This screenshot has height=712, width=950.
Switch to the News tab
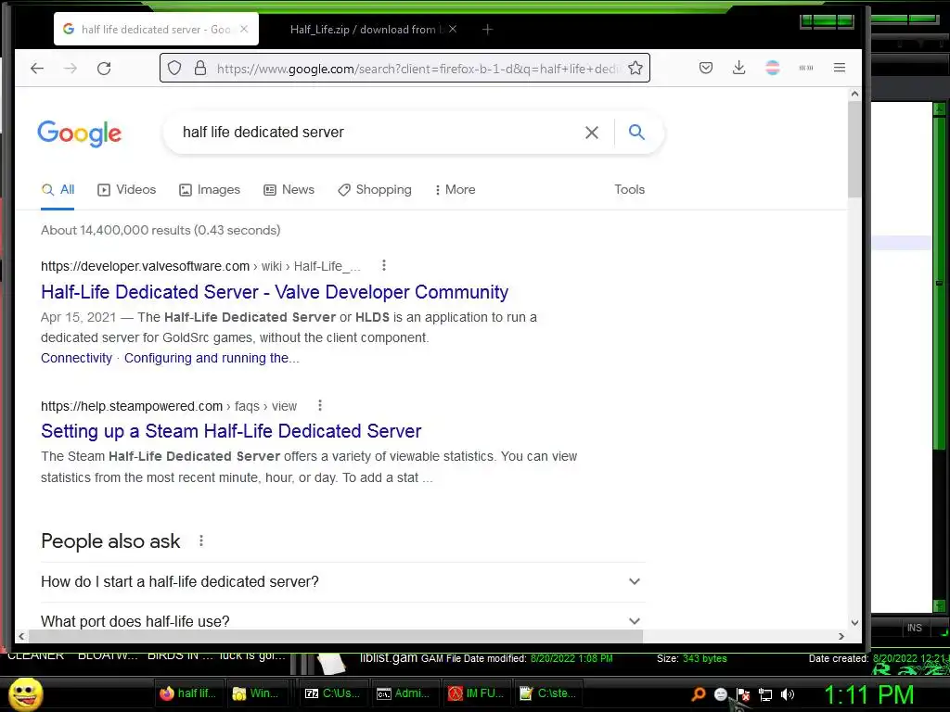coord(289,189)
